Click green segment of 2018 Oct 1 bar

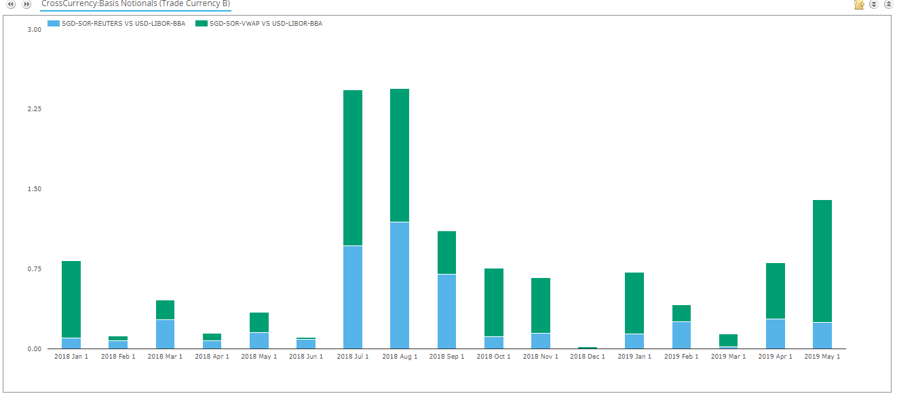[x=494, y=302]
